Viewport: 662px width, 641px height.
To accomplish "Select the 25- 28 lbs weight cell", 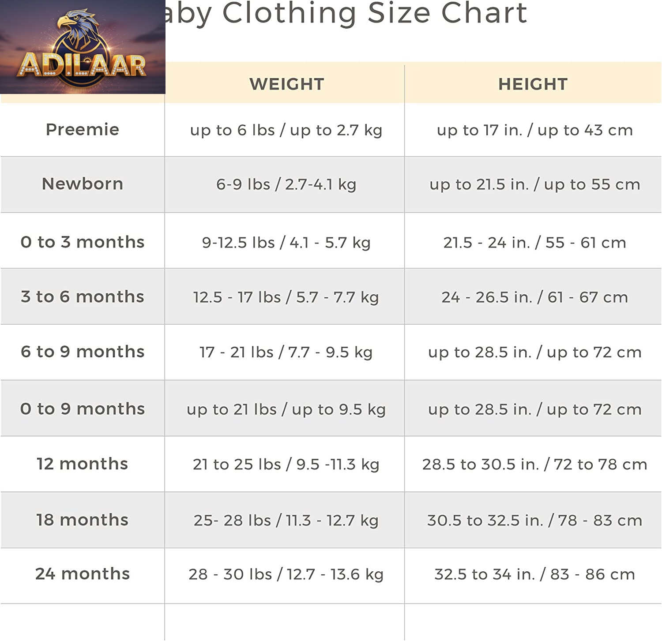I will pyautogui.click(x=286, y=521).
